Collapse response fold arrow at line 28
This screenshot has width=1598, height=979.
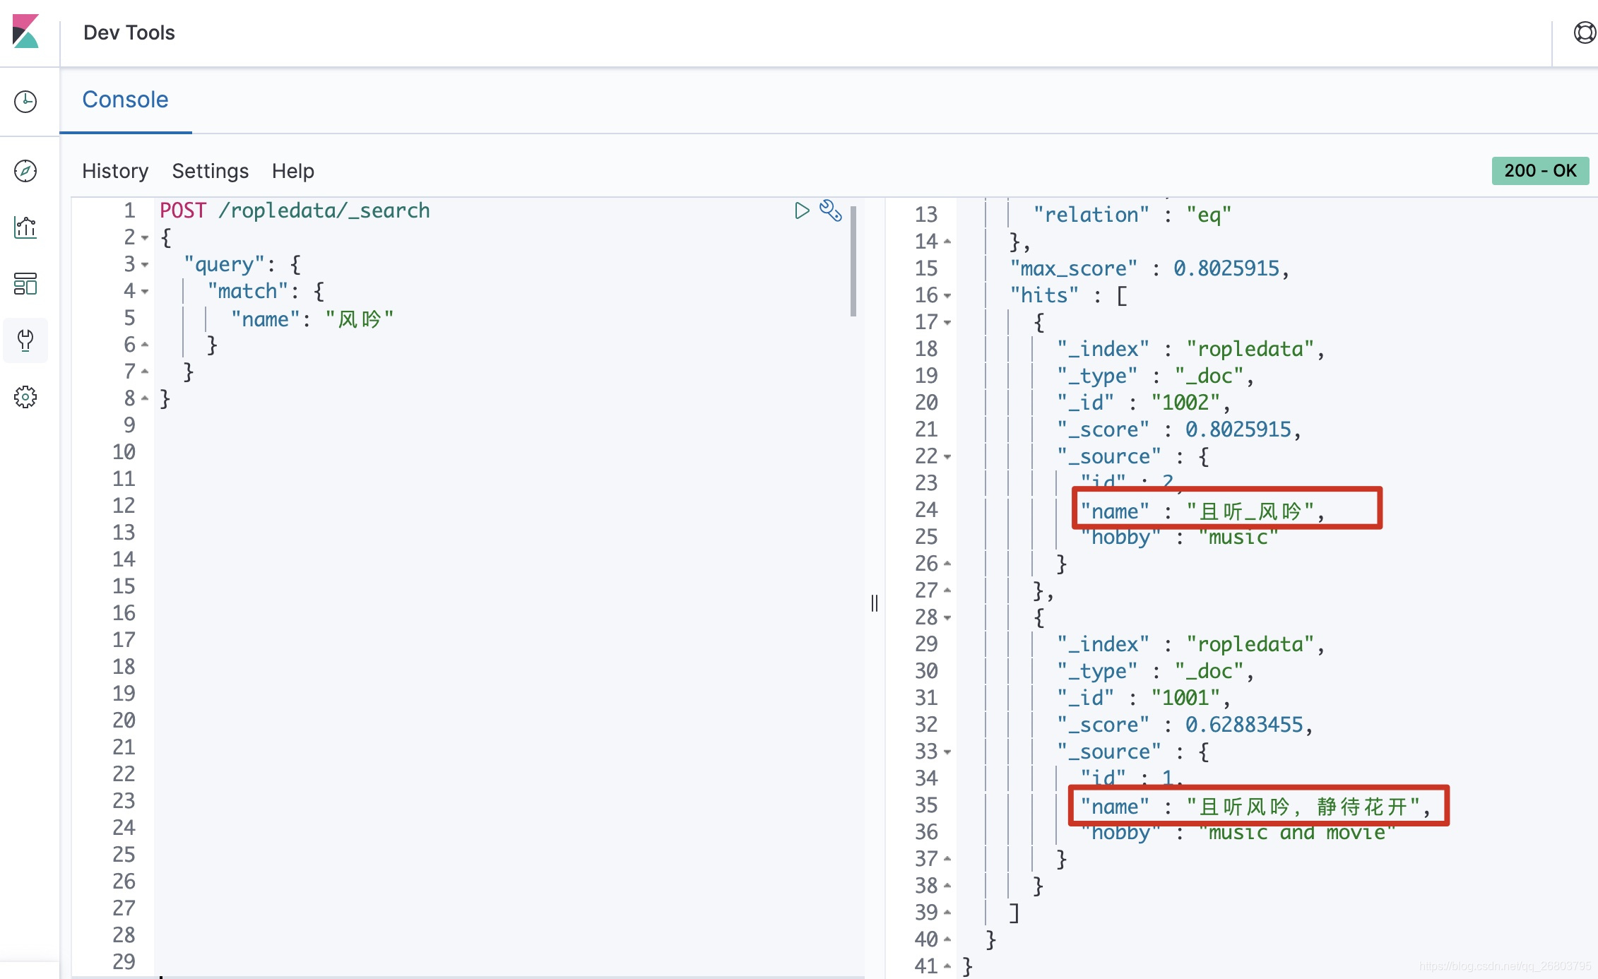tap(947, 618)
